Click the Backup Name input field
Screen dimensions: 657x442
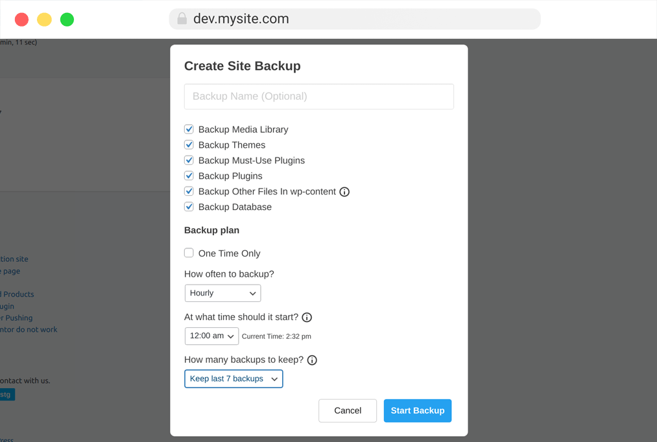(319, 97)
